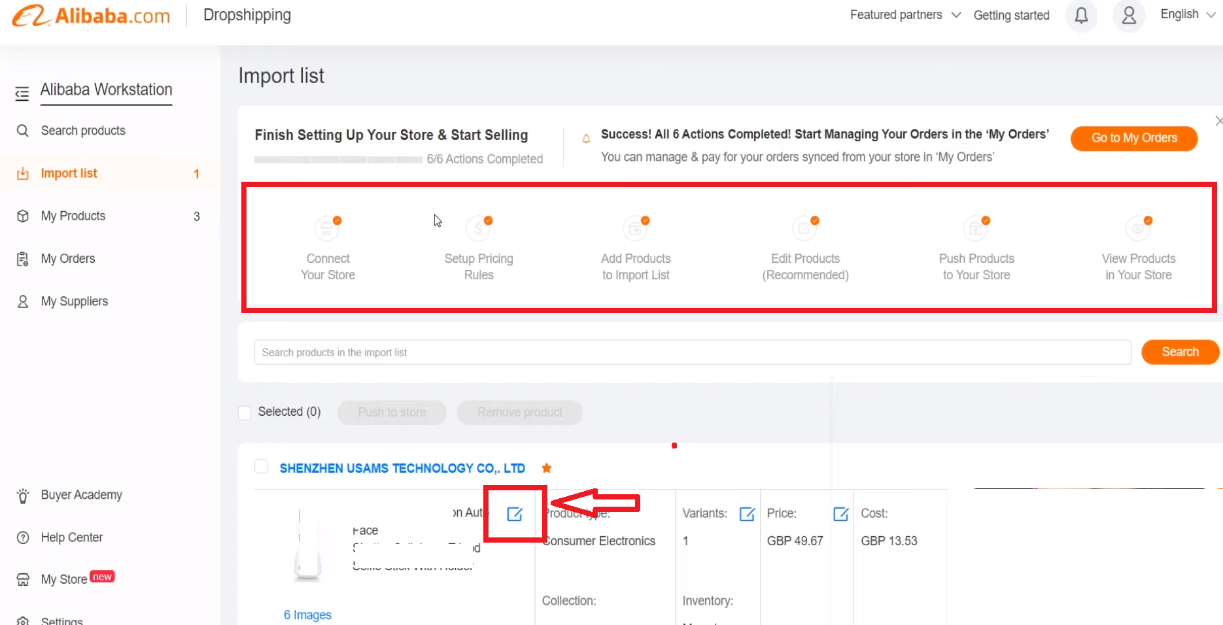Open the user account profile icon
Image resolution: width=1223 pixels, height=625 pixels.
click(x=1129, y=15)
